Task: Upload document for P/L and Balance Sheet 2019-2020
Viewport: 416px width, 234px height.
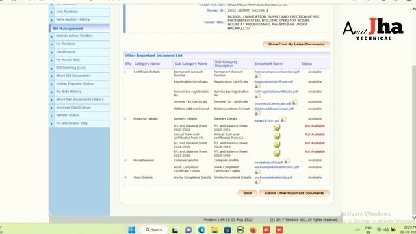Action: click(277, 153)
